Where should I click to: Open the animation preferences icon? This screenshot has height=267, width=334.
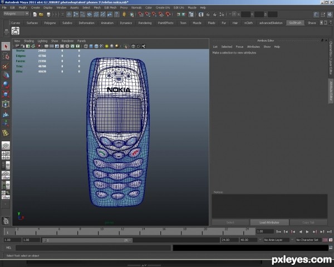tap(331, 240)
